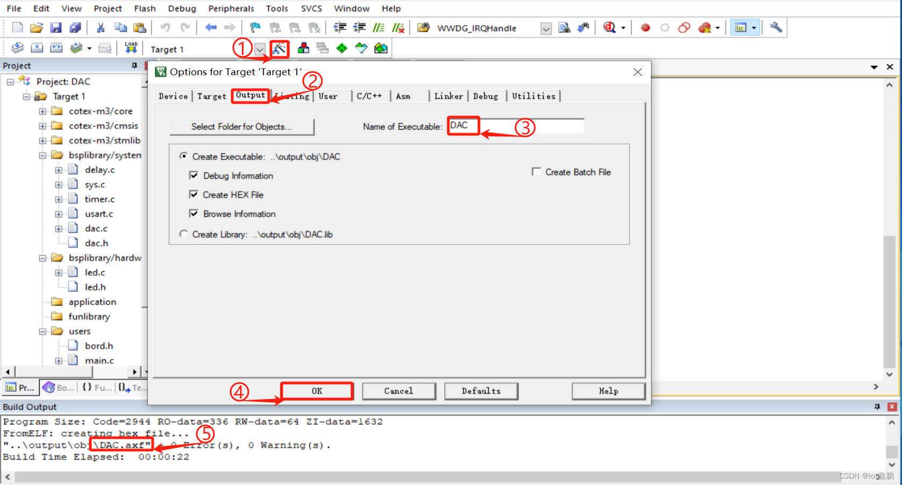902x485 pixels.
Task: Select usart.c in project tree
Action: point(99,214)
